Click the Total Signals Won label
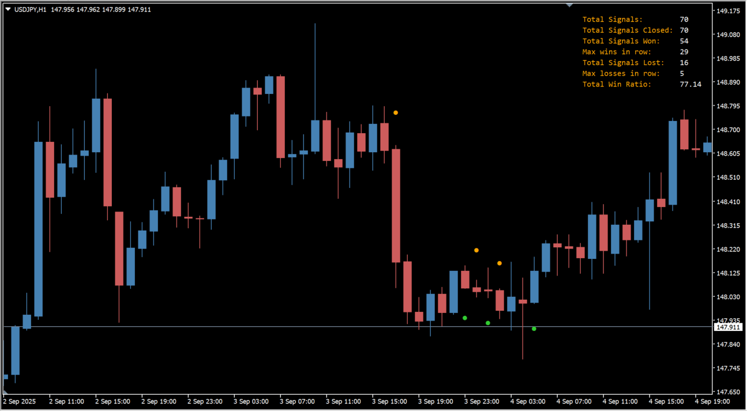Viewport: 747px width, 411px height. coord(621,41)
